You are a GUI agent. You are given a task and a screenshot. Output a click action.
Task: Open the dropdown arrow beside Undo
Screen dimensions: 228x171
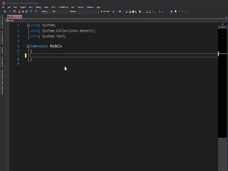[x=33, y=11]
